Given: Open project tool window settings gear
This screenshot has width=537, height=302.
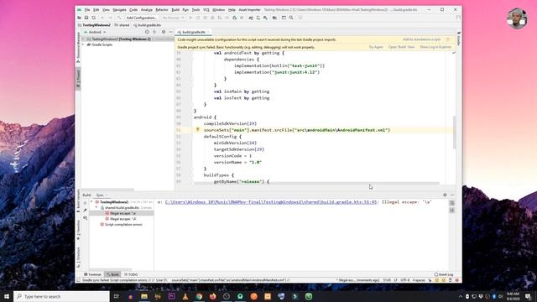Looking at the screenshot, I should [x=164, y=32].
